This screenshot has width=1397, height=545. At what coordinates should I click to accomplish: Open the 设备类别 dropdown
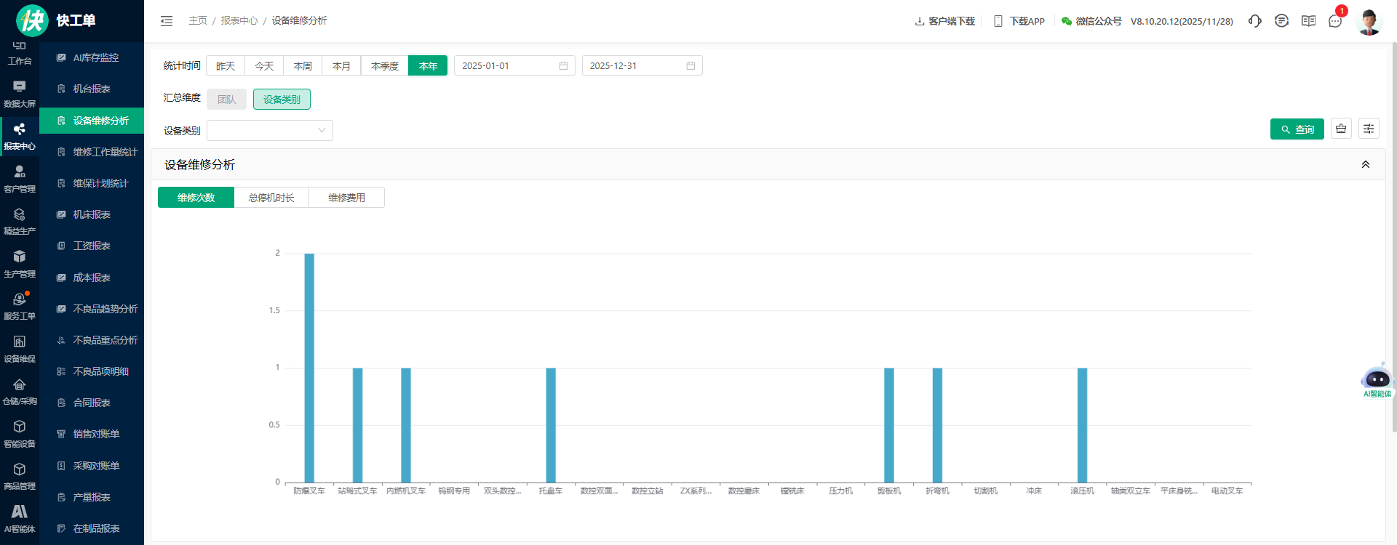click(270, 131)
